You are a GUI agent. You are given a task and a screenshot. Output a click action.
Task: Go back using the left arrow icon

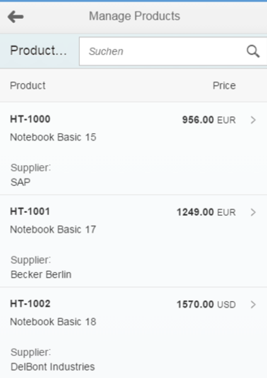click(x=16, y=17)
